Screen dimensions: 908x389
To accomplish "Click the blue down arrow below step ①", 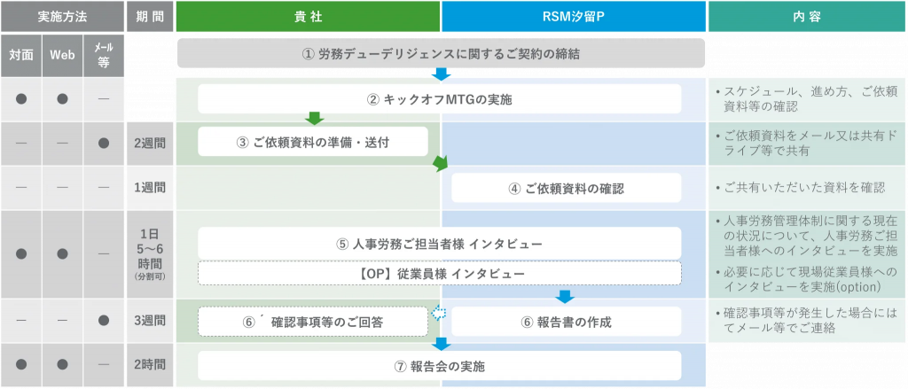I will pyautogui.click(x=442, y=74).
